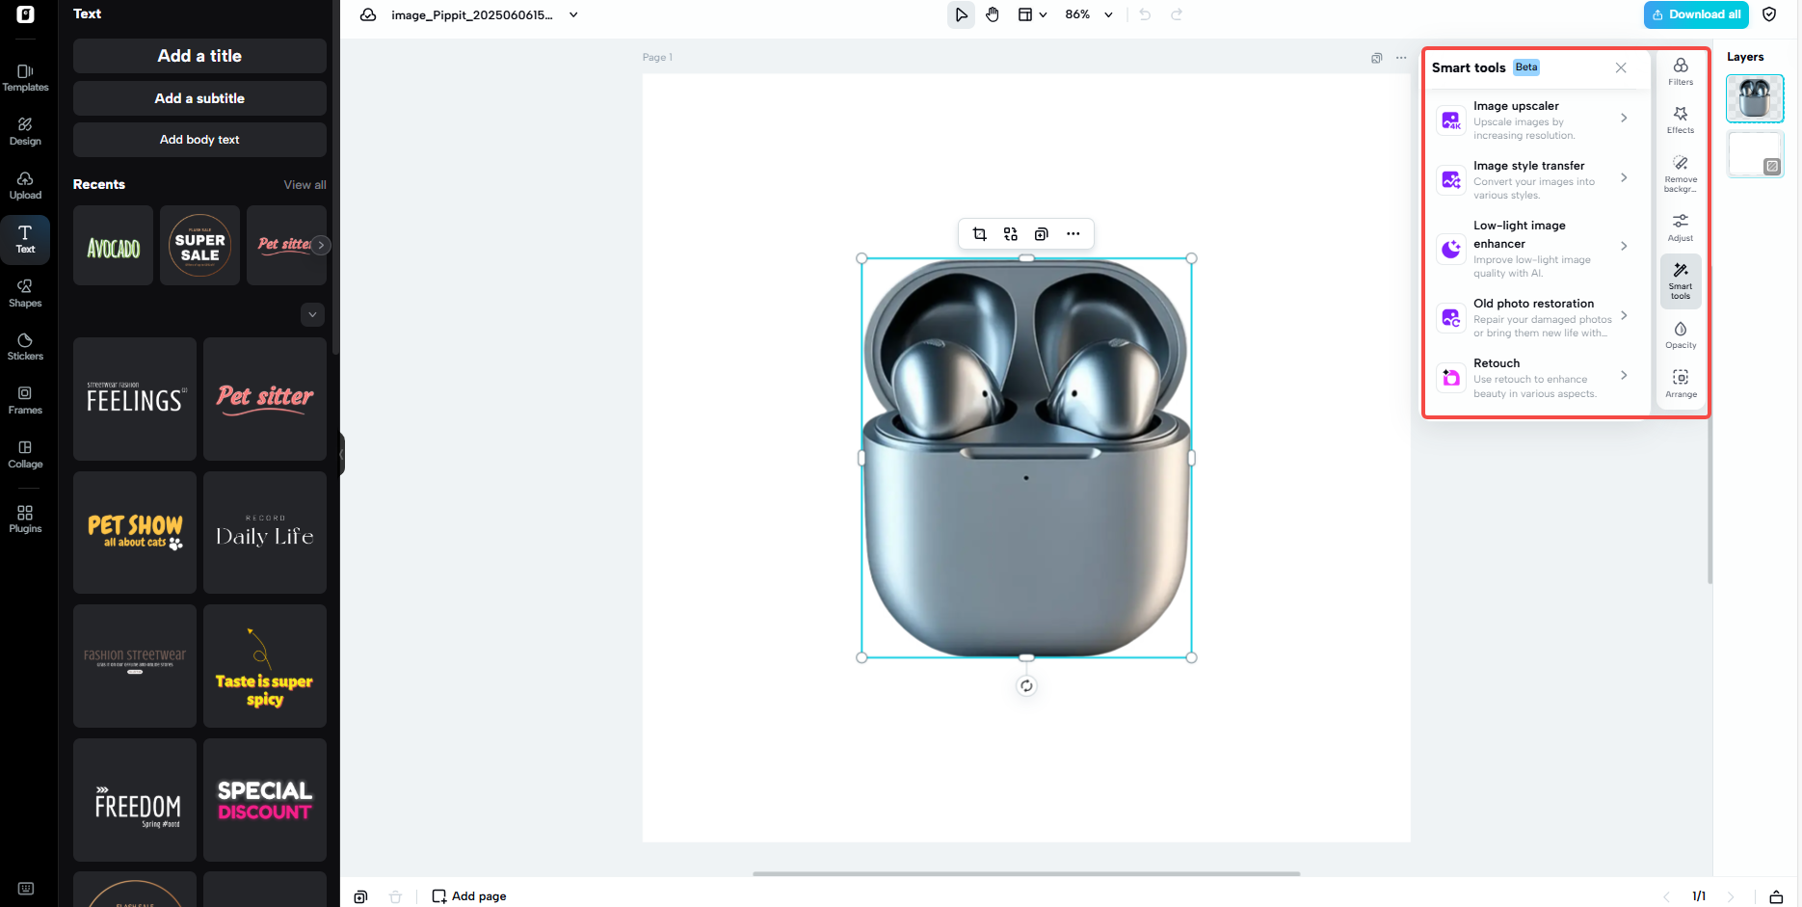Viewport: 1802px width, 907px height.
Task: Click the duplicate page icon in bottom bar
Action: click(360, 896)
